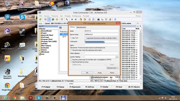Click the Anuluj button
The image size is (180, 101).
[100, 73]
